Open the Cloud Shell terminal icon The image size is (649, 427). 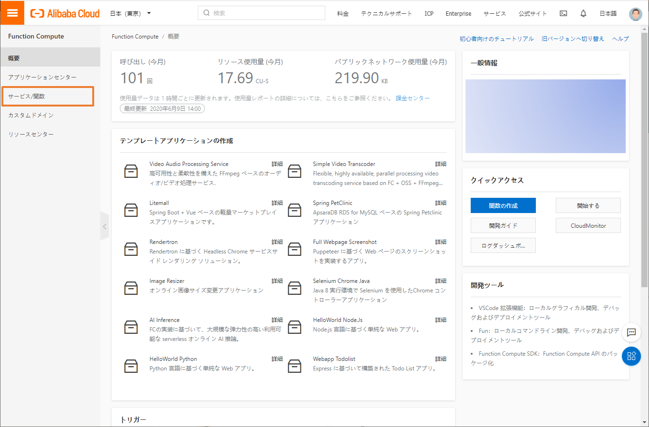click(x=563, y=13)
